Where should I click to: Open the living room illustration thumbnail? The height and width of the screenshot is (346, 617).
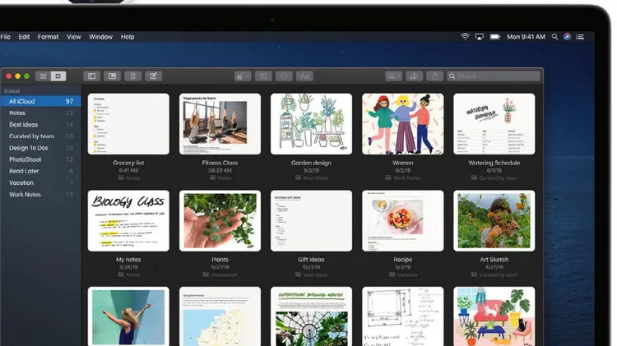coord(494,316)
